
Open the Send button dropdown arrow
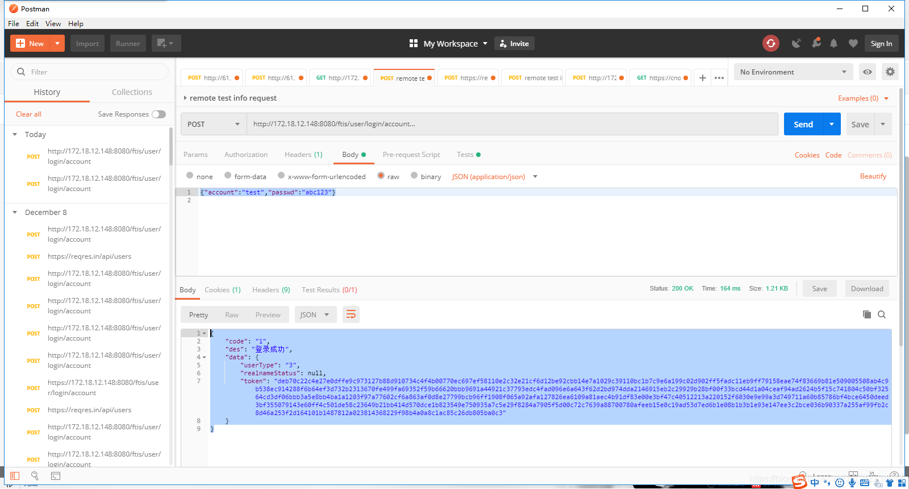tap(832, 124)
